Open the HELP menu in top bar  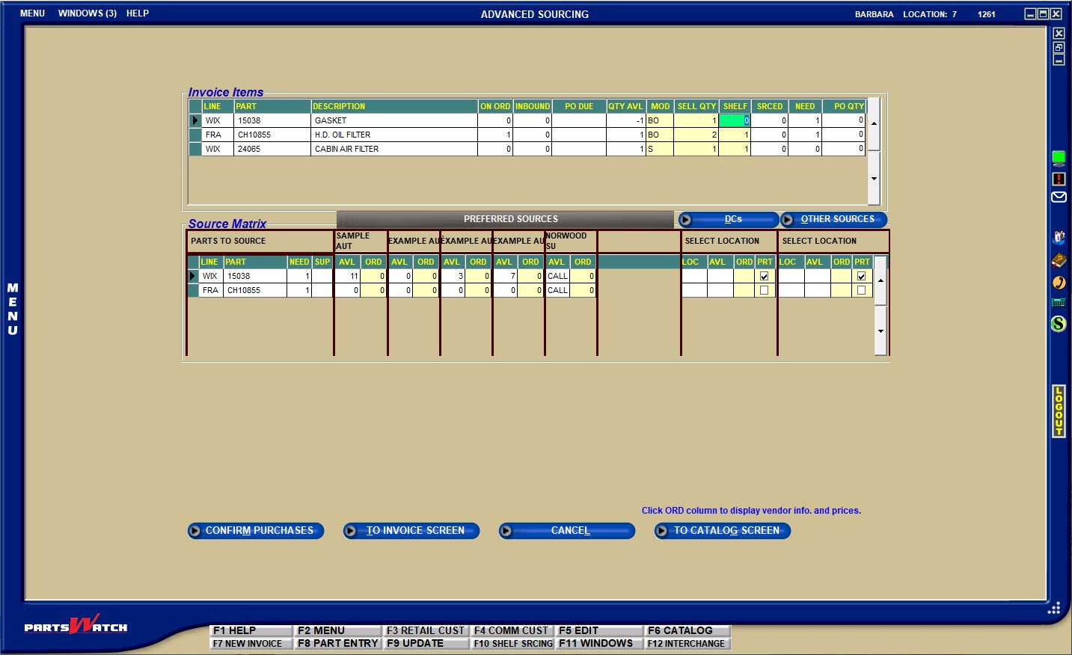point(138,13)
